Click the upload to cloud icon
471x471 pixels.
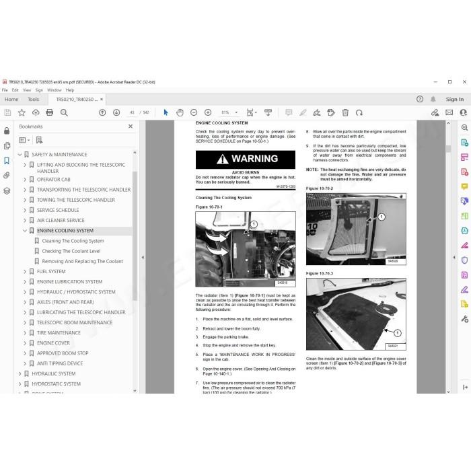click(x=36, y=112)
